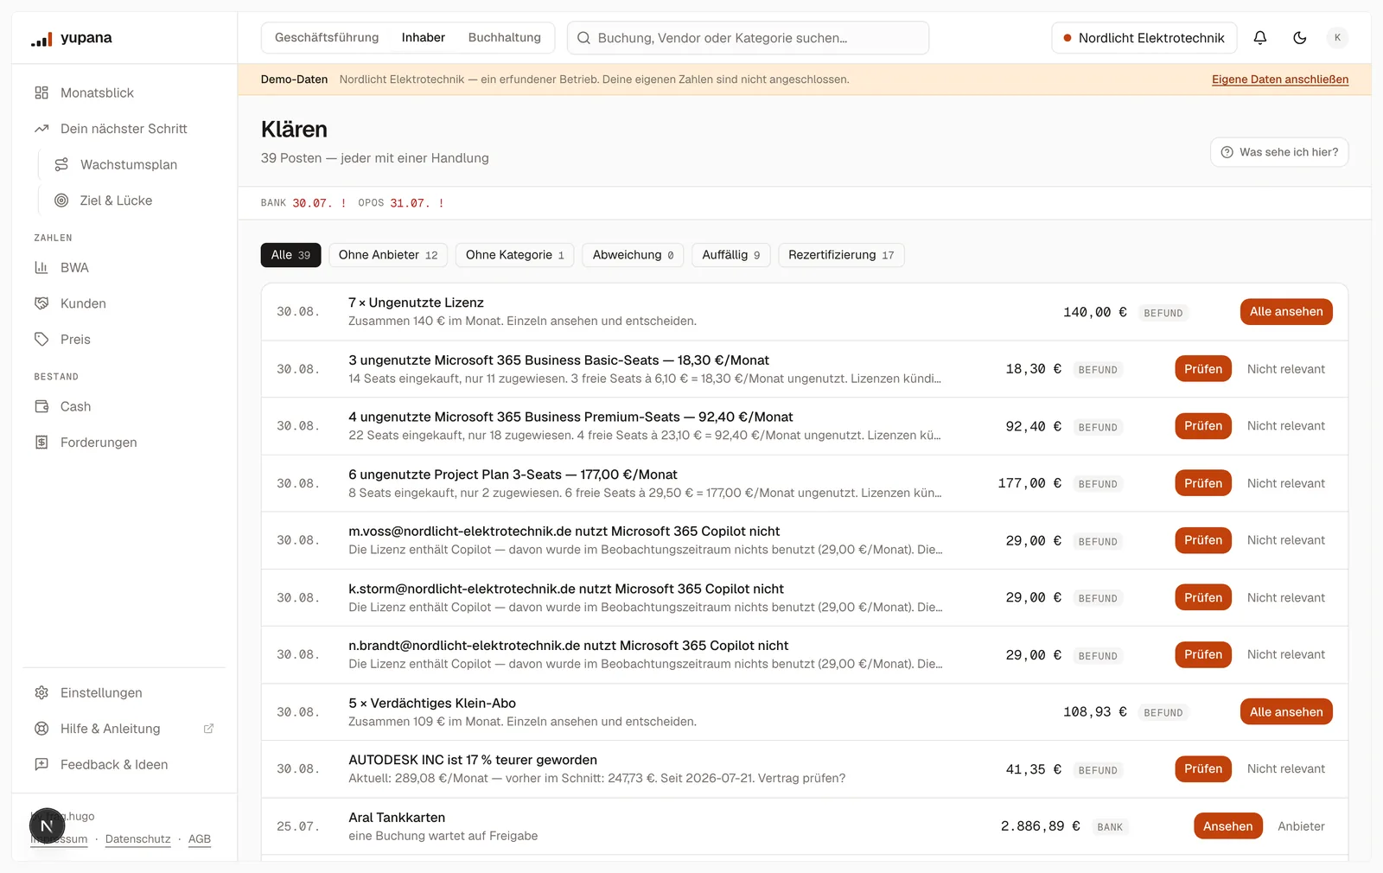This screenshot has width=1383, height=873.
Task: Click the target icon beside Ziel & Lücke
Action: pyautogui.click(x=61, y=201)
